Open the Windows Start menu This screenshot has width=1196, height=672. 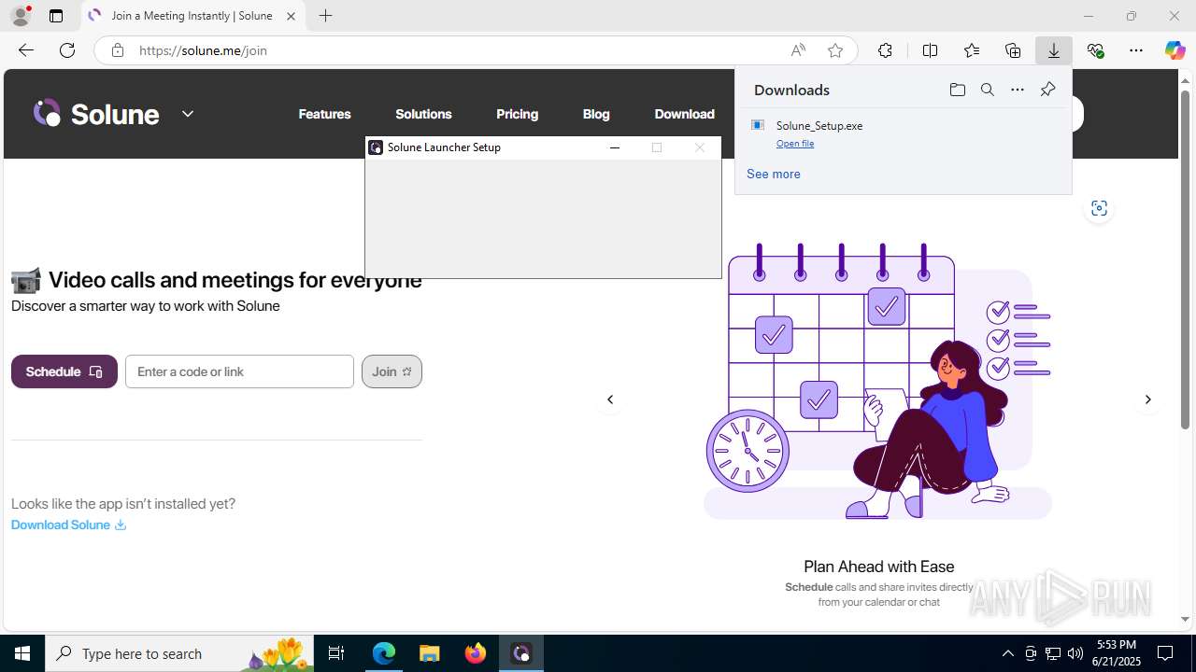pos(22,653)
